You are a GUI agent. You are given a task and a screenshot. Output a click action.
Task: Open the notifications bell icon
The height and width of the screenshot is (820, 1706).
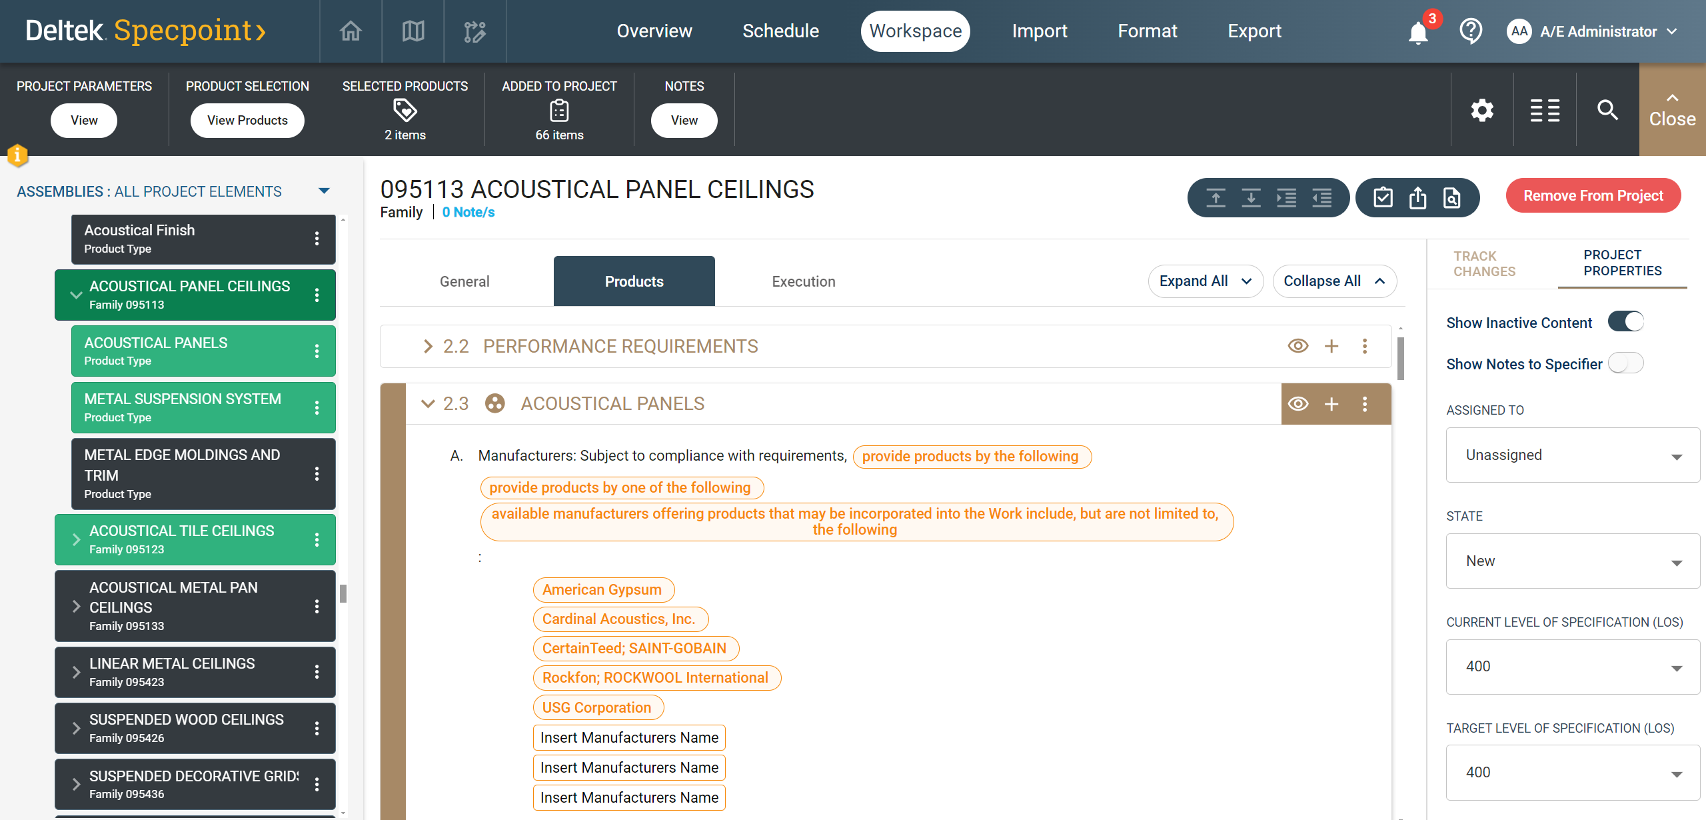(1418, 32)
